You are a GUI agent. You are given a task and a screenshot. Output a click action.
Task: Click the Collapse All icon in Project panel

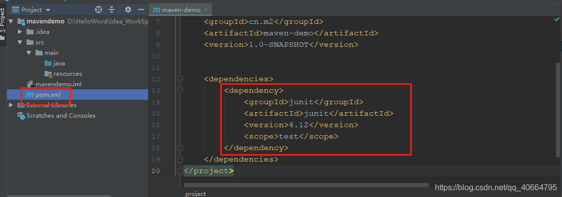(x=112, y=9)
